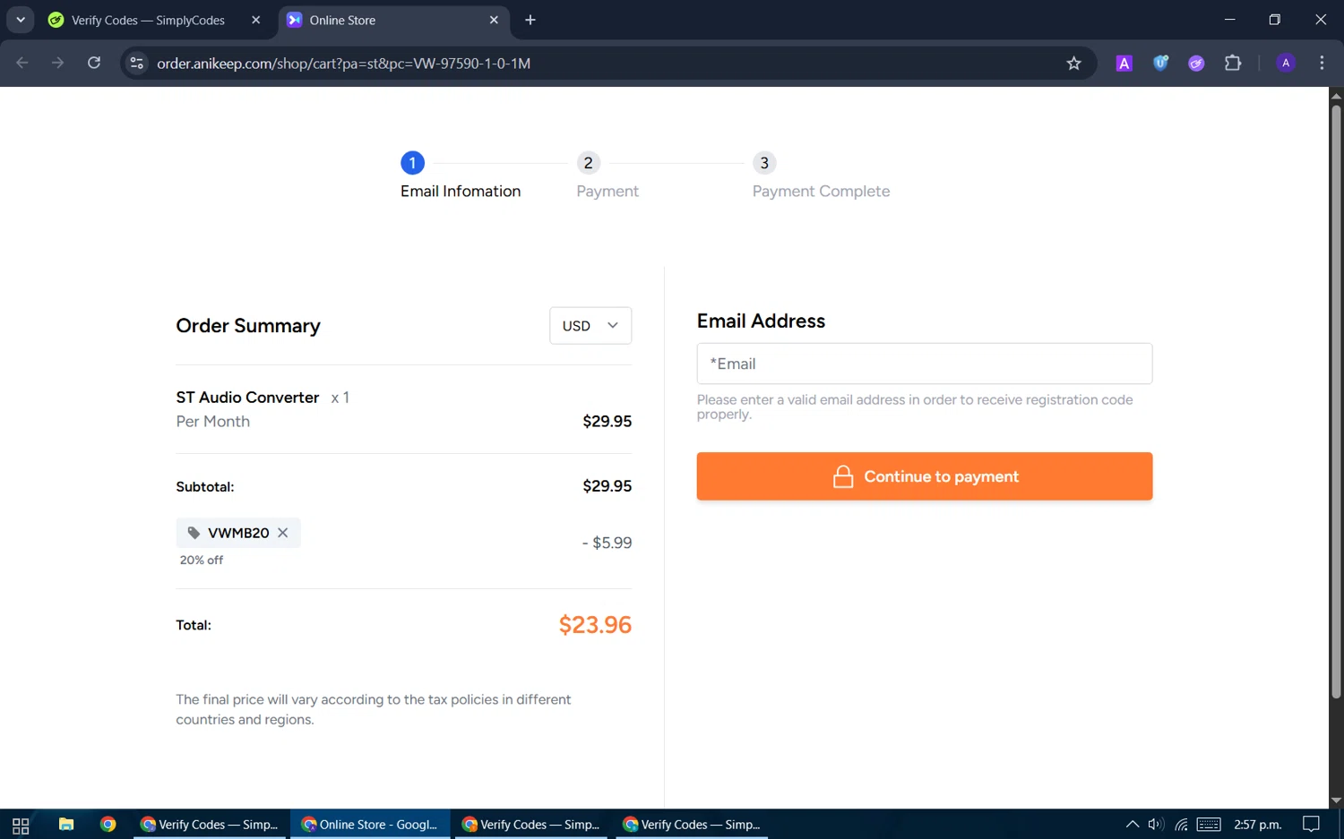The image size is (1344, 839).
Task: Switch to Verify Codes — SimplyCodes tab
Action: pyautogui.click(x=148, y=20)
